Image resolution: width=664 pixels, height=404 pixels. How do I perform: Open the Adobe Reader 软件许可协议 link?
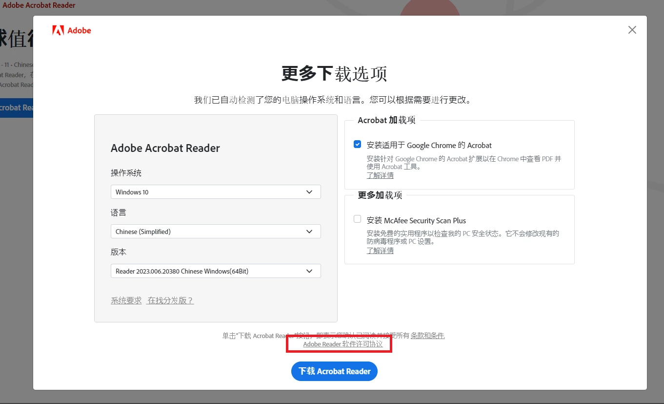click(x=343, y=344)
